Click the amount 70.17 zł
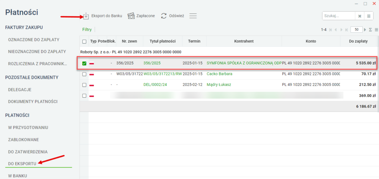Viewport: 379px width, 179px height. click(x=368, y=74)
